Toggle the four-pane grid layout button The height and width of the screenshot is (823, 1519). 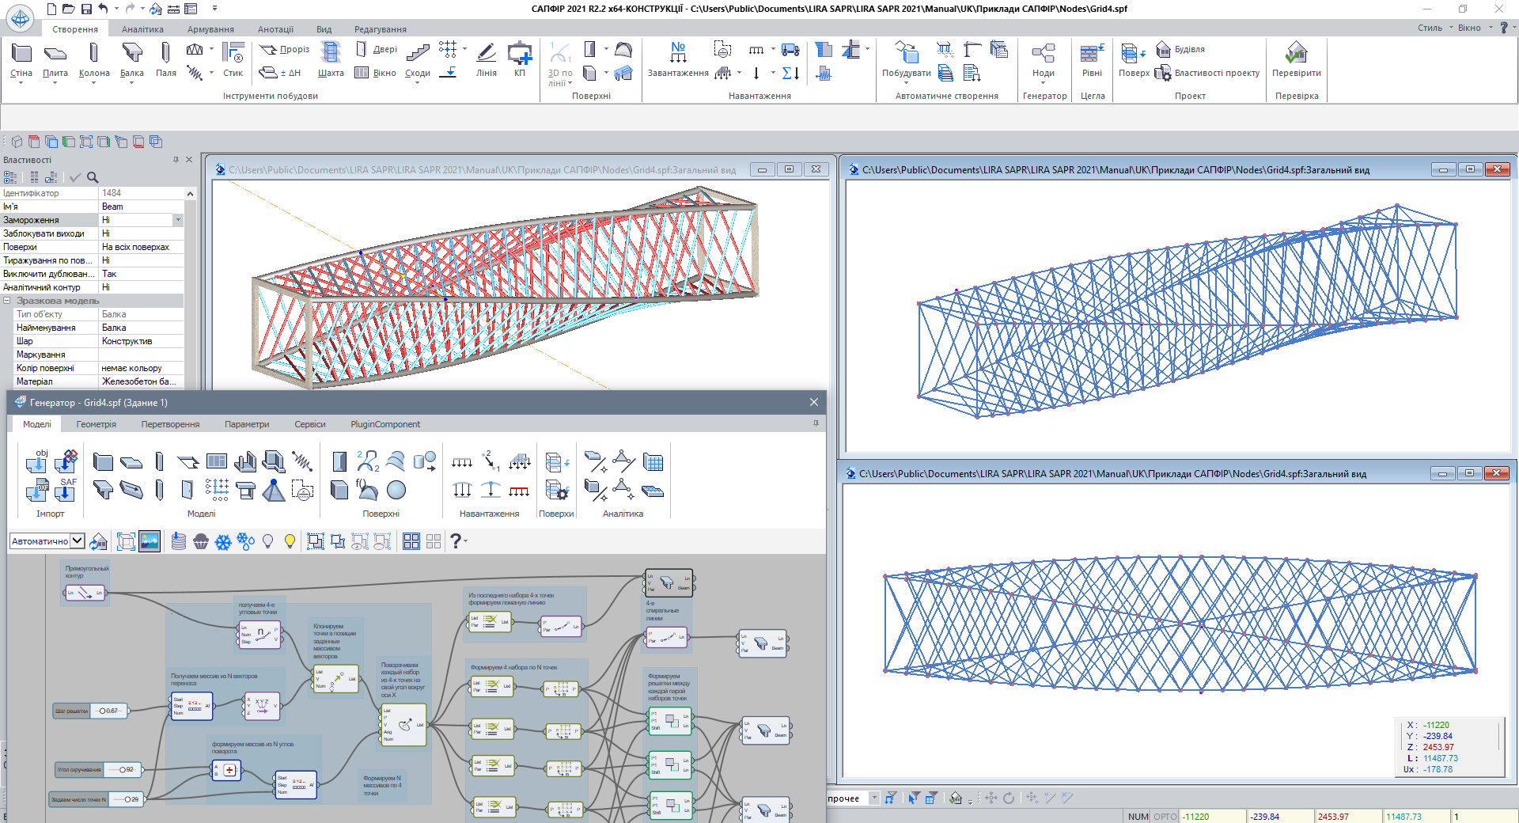411,541
